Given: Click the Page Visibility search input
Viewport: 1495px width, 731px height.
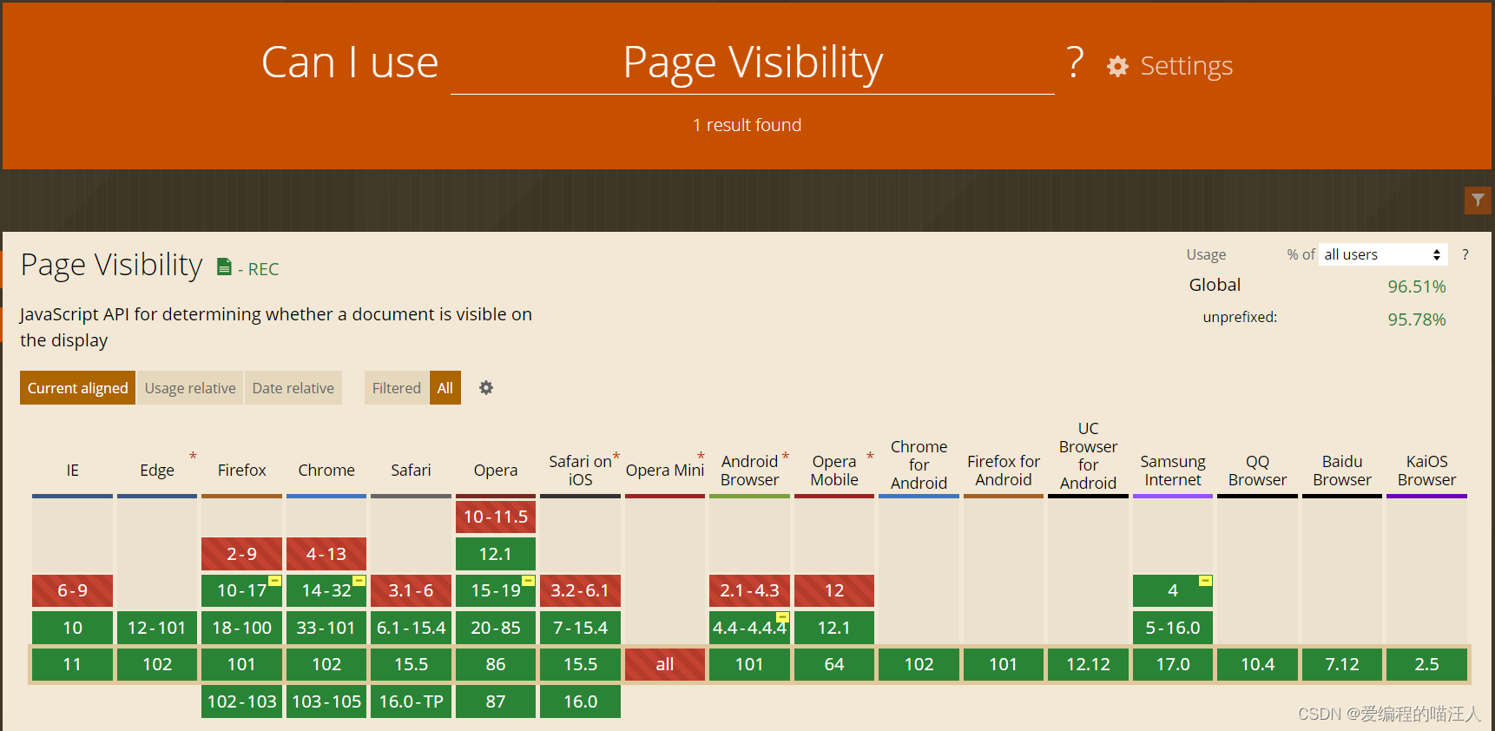Looking at the screenshot, I should tap(753, 63).
